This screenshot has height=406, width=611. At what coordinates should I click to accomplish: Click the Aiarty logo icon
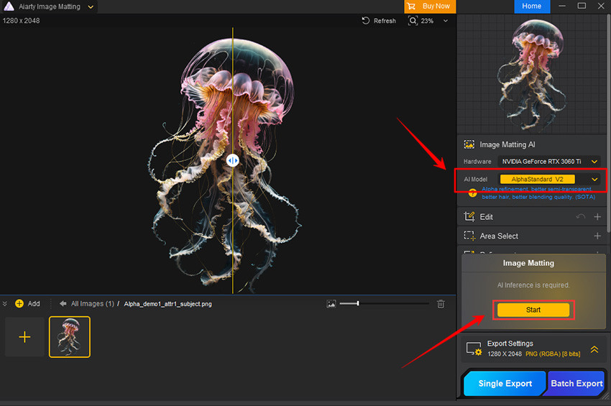pos(8,6)
